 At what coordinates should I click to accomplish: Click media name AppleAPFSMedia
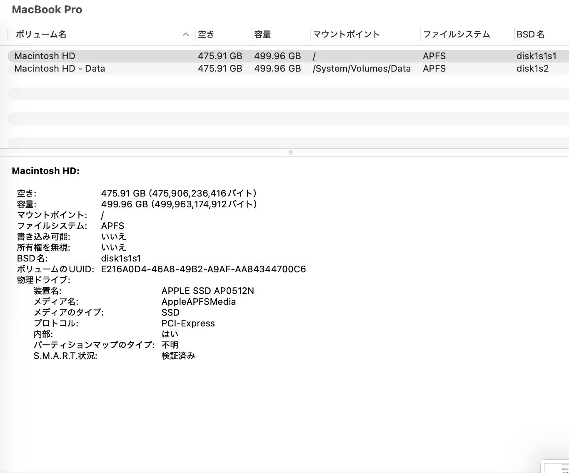(199, 301)
